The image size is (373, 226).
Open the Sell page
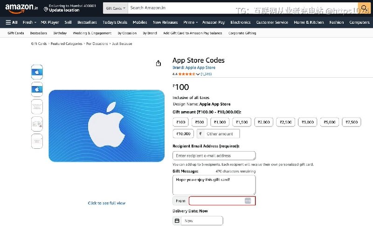(x=68, y=22)
